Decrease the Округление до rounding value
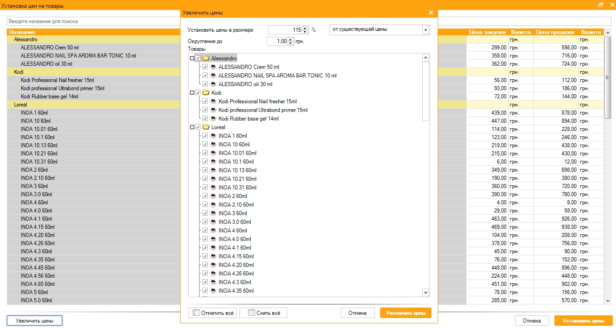Image resolution: width=616 pixels, height=328 pixels. tap(291, 43)
